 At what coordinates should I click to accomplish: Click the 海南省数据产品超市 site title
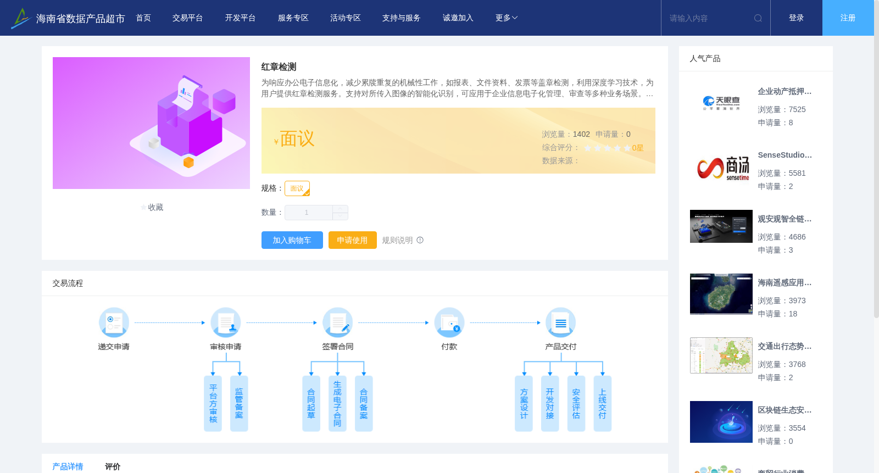80,19
